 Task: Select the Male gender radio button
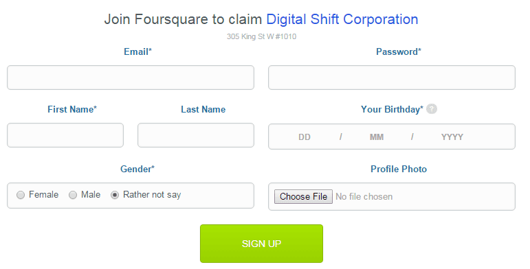pyautogui.click(x=73, y=195)
